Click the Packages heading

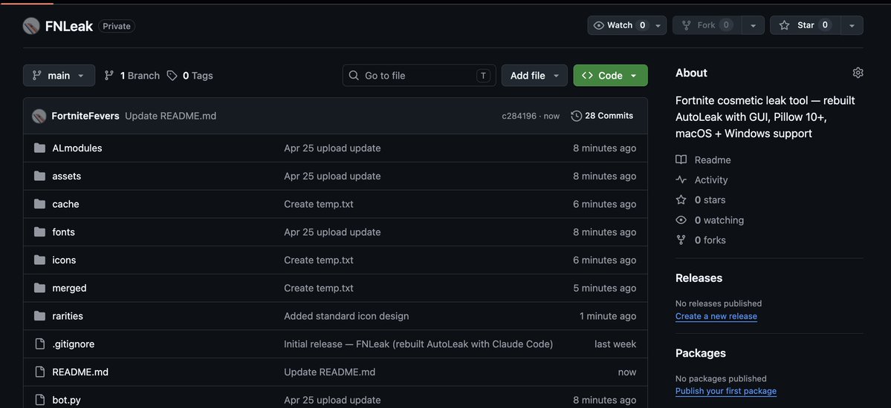pos(701,353)
